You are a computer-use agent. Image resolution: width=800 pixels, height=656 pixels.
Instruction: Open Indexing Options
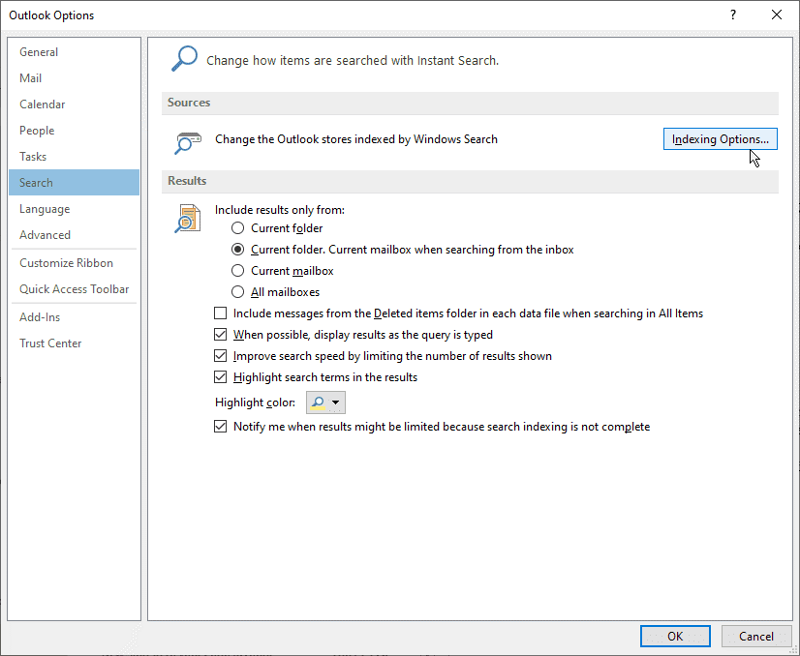point(720,138)
